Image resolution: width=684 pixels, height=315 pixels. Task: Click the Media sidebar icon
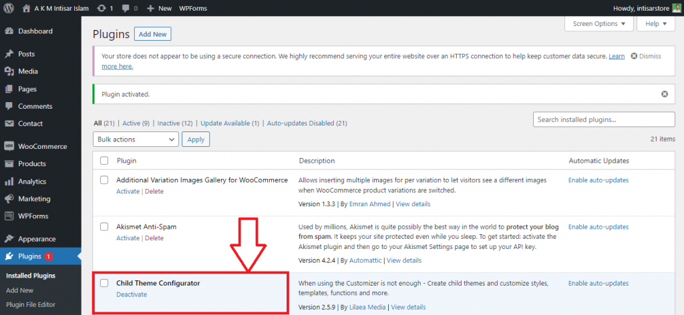9,71
